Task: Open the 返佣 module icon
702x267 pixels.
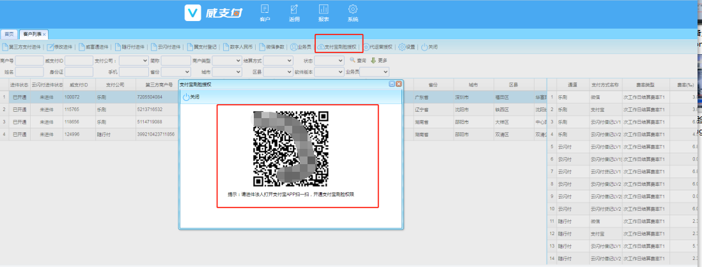Action: pyautogui.click(x=294, y=12)
